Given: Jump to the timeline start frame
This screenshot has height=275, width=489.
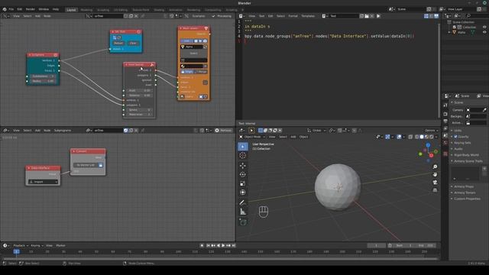Looking at the screenshot, I should pyautogui.click(x=208, y=246).
